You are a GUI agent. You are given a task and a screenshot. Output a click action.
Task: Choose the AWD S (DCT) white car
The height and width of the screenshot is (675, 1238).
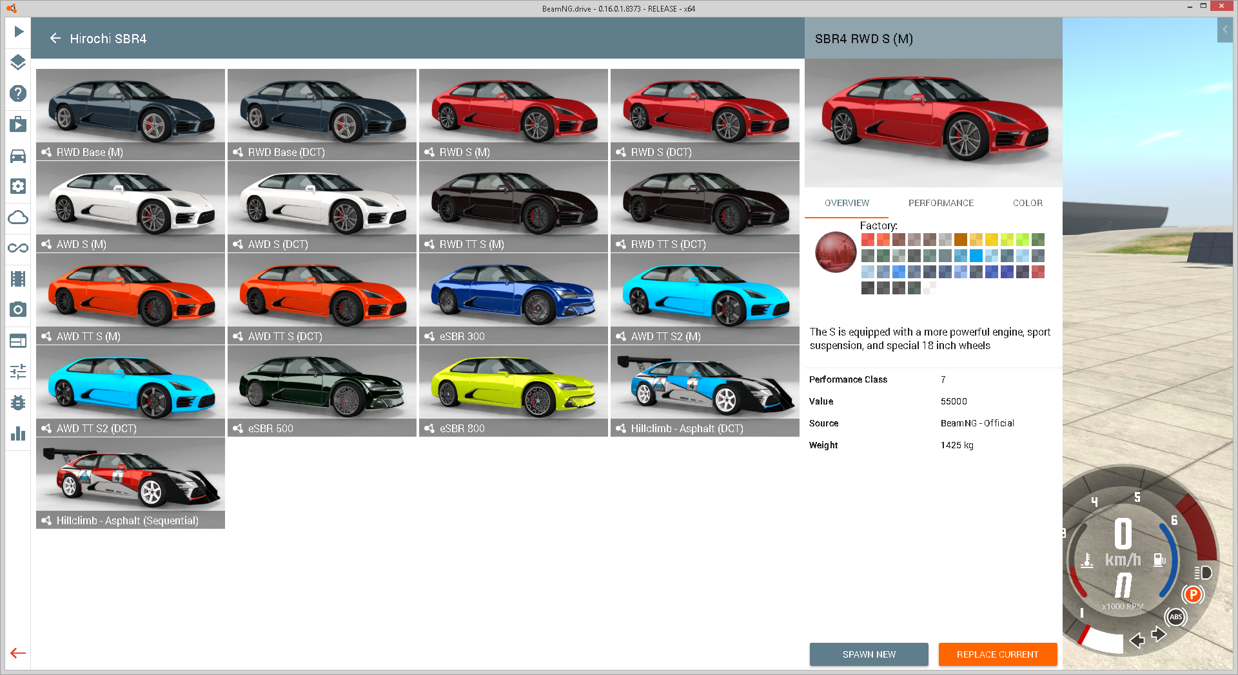(x=322, y=207)
